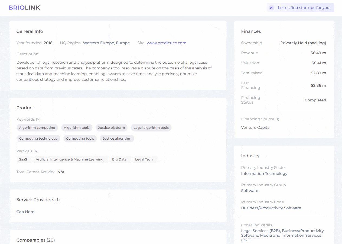Click Primary Industry Group value 'Software'
342x244 pixels.
tap(250, 191)
